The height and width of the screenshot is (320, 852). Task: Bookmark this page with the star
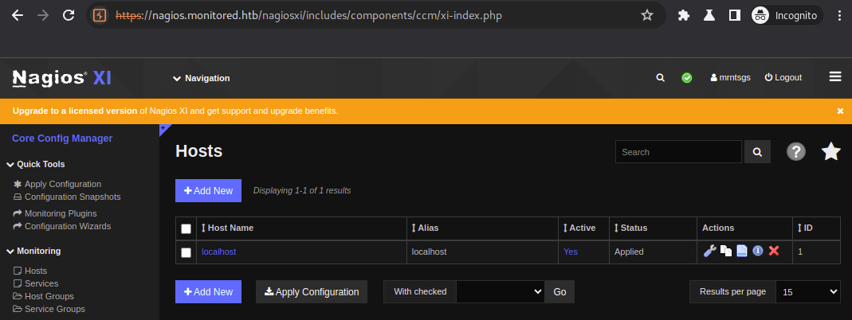[x=646, y=15]
